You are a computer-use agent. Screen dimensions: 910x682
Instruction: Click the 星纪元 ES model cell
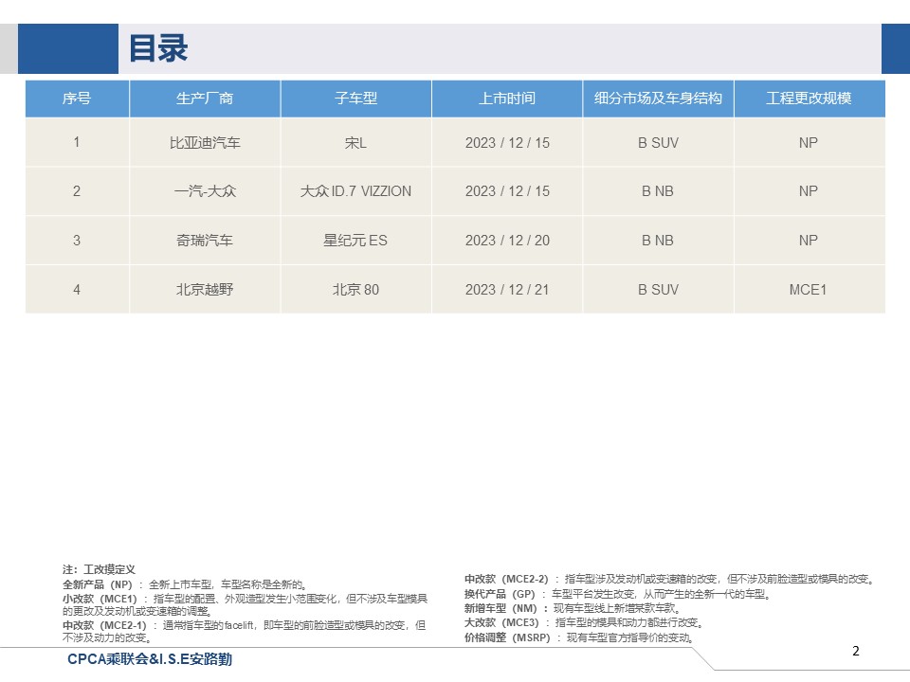pyautogui.click(x=355, y=241)
